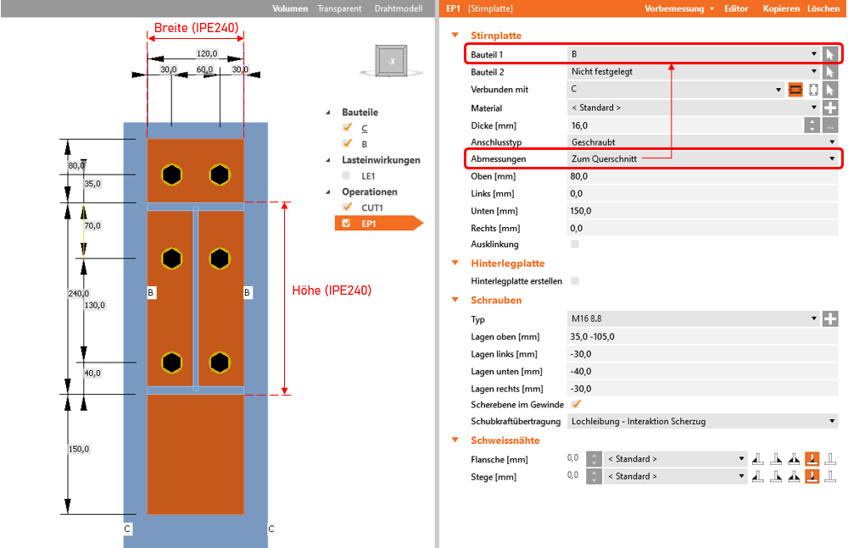The image size is (848, 548).
Task: Check Hinterlegplatte erstellen
Action: click(x=576, y=281)
